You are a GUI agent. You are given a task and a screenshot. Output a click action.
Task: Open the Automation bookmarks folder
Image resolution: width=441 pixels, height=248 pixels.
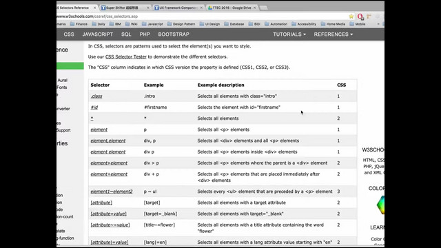(x=276, y=24)
